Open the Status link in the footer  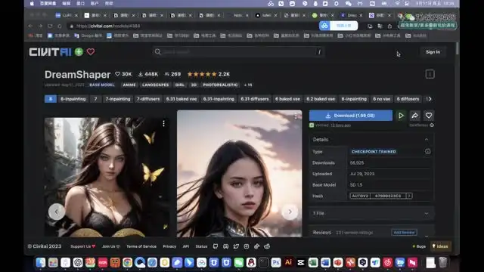(x=201, y=246)
